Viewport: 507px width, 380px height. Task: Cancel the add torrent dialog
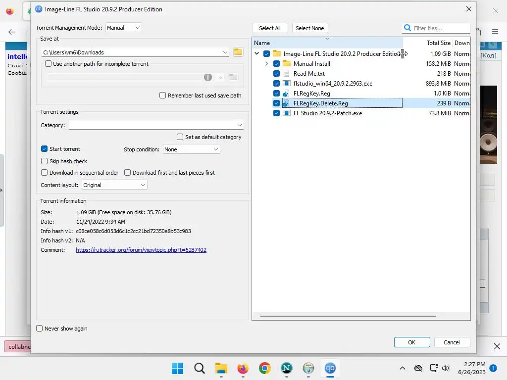pos(452,342)
